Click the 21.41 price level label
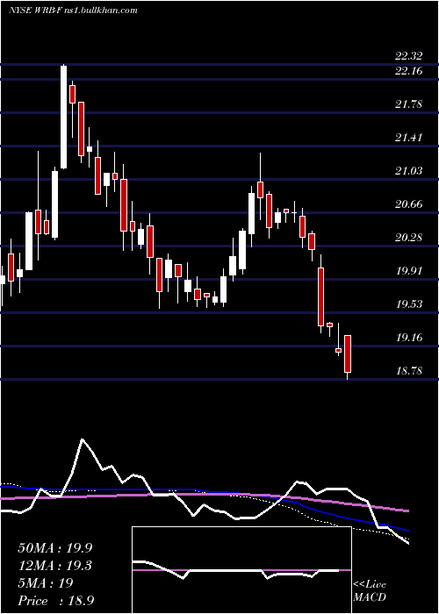This screenshot has height=614, width=439. 408,138
